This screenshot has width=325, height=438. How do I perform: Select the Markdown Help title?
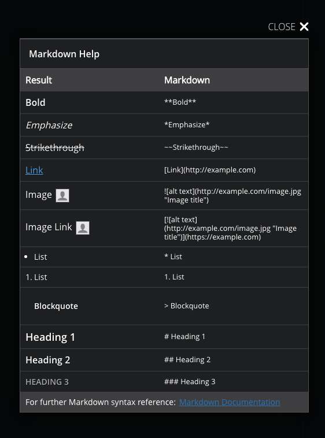pyautogui.click(x=64, y=54)
